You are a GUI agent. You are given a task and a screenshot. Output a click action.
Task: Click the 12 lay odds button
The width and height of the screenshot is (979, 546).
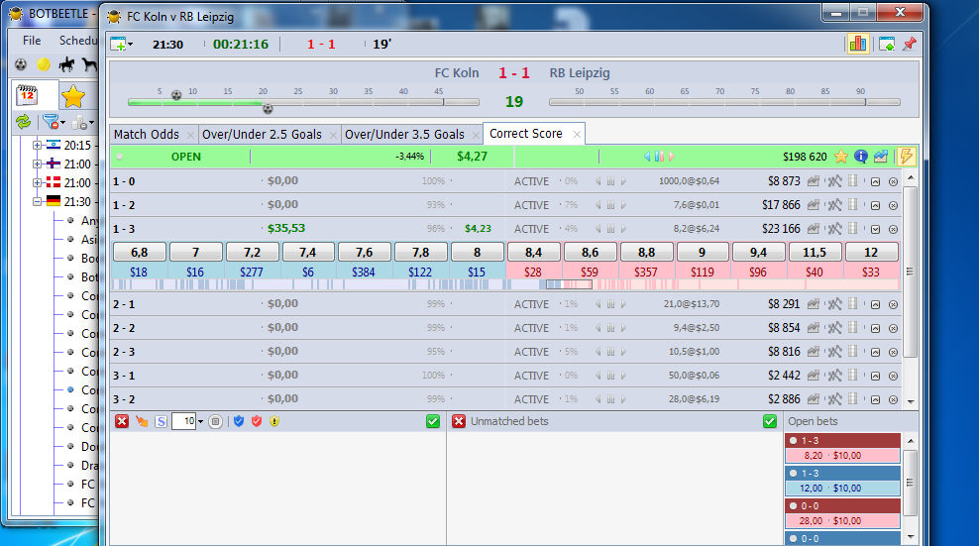(871, 253)
